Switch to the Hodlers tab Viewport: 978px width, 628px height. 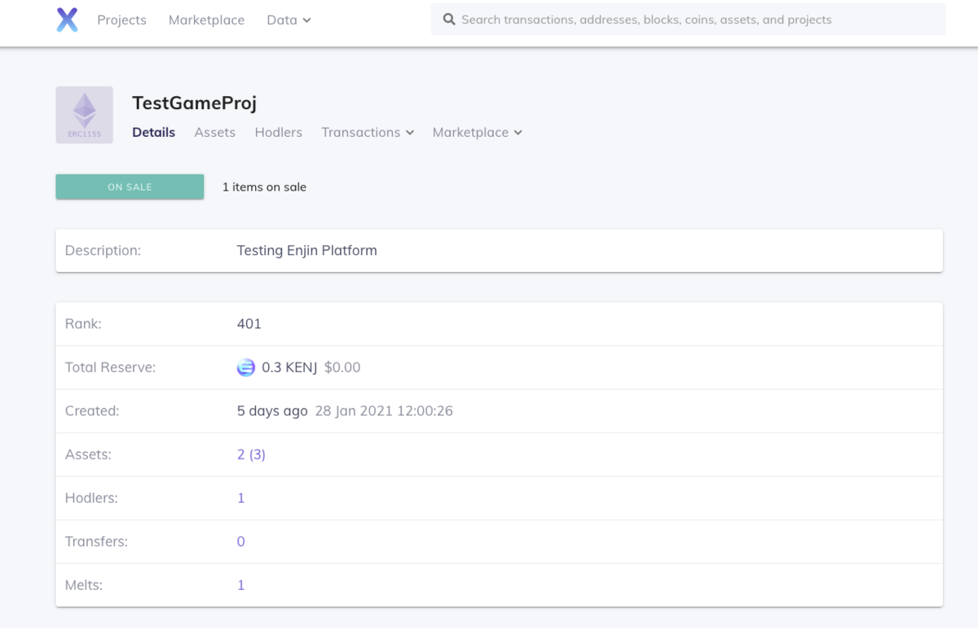coord(278,132)
